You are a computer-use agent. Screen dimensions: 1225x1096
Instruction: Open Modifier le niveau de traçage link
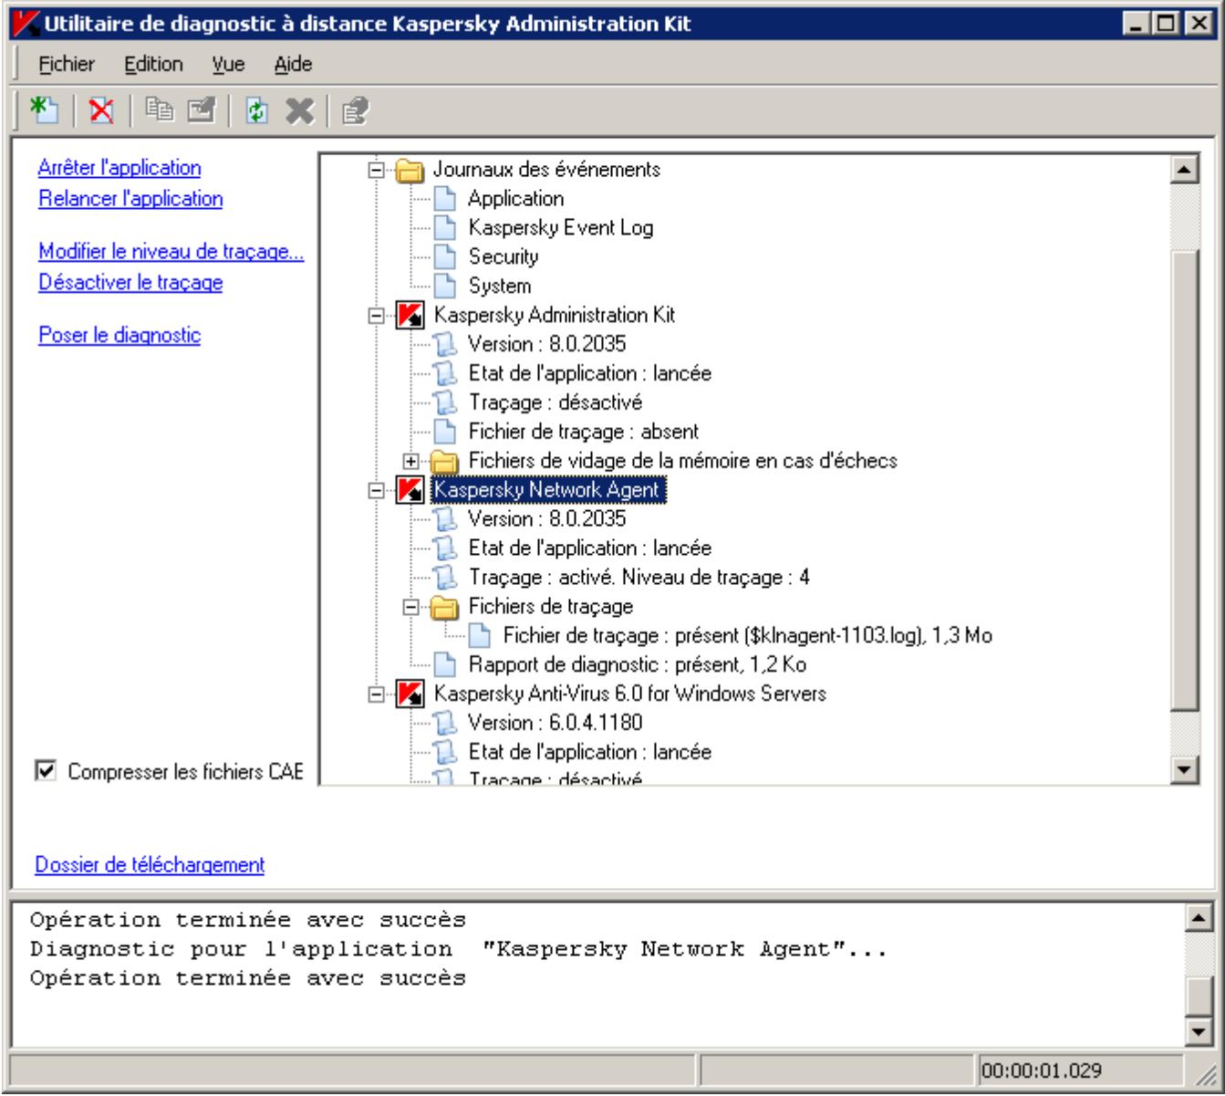(x=171, y=253)
